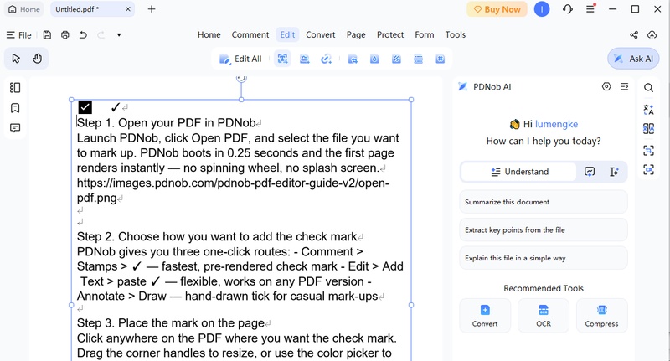The width and height of the screenshot is (670, 361).
Task: Click the Ask AI button
Action: coord(633,59)
